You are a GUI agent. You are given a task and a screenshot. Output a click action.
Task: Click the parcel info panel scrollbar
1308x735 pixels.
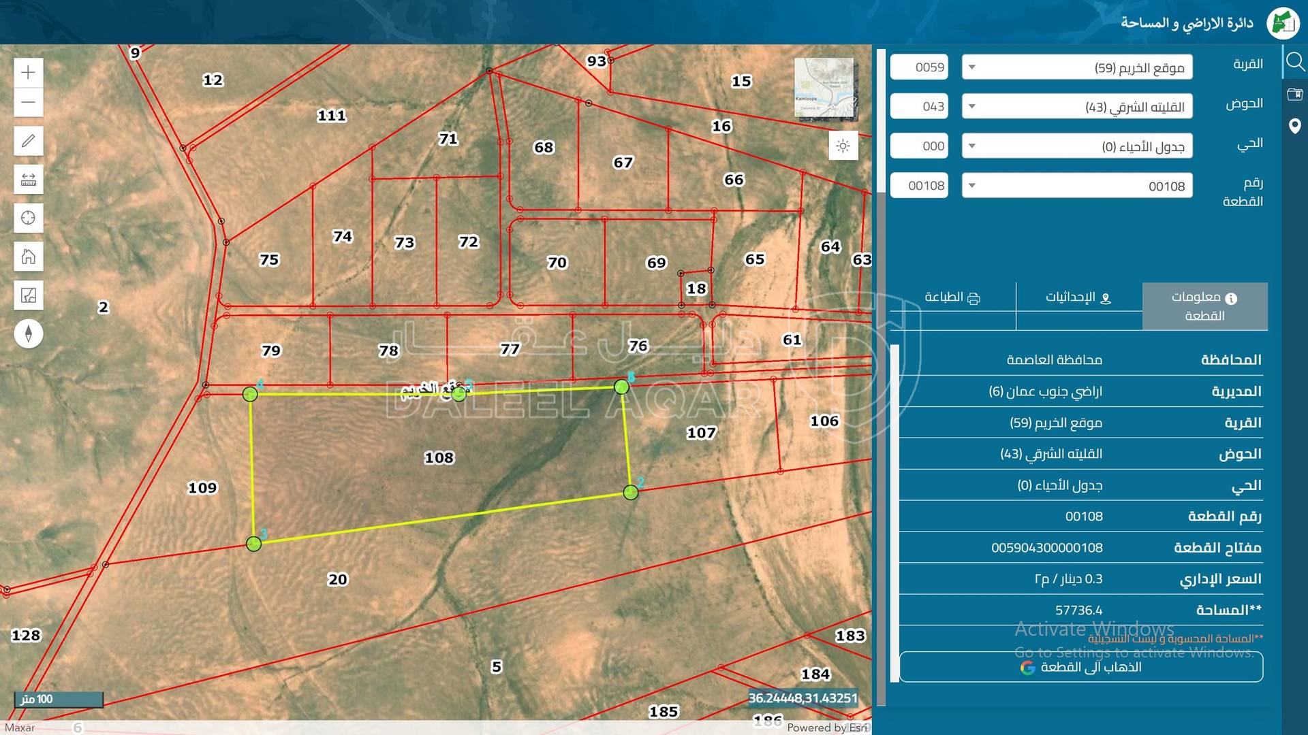[x=894, y=514]
